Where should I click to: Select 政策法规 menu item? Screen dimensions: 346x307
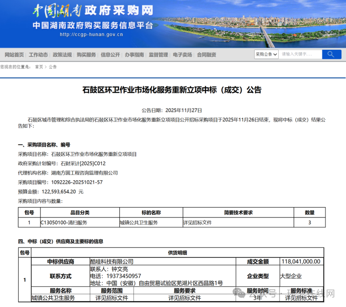click(62, 55)
